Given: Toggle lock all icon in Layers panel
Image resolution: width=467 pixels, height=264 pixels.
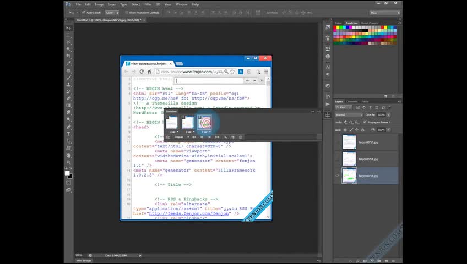Looking at the screenshot, I should pos(362,130).
